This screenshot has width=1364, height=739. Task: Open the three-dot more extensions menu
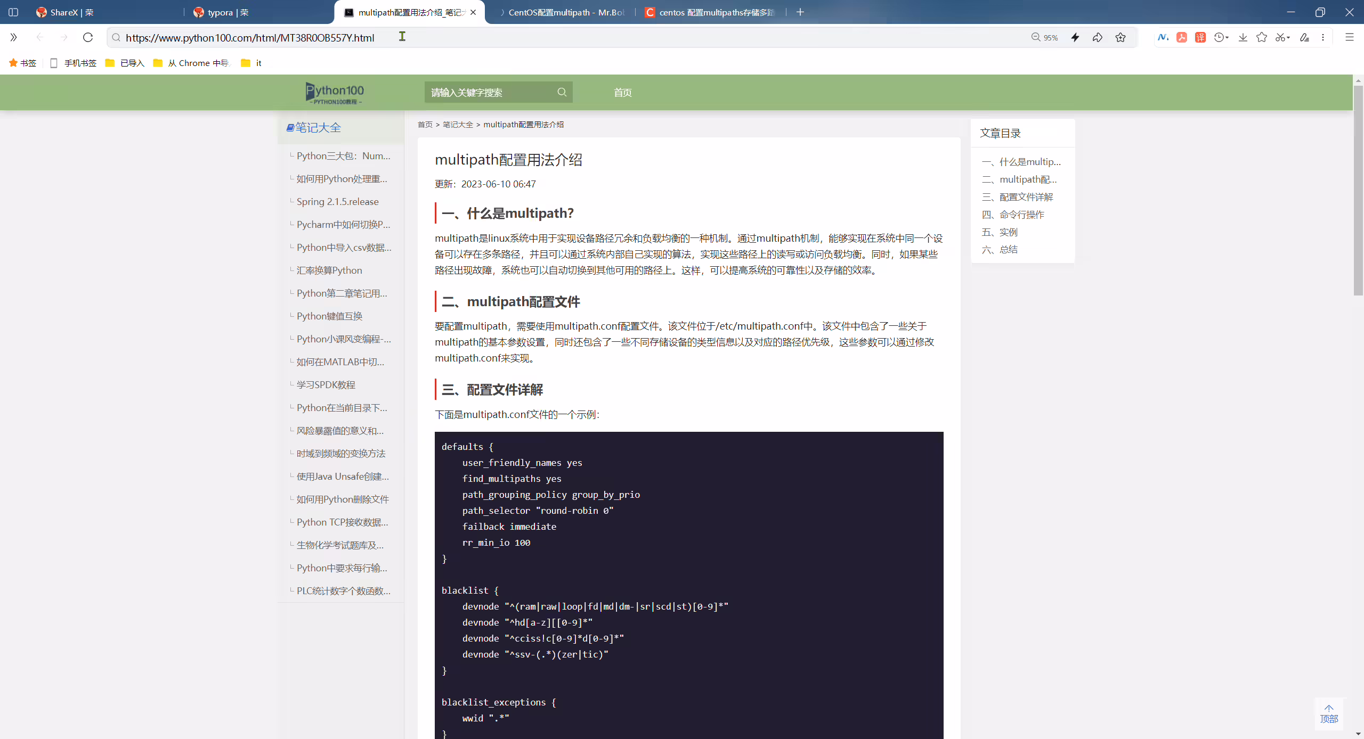coord(1323,37)
